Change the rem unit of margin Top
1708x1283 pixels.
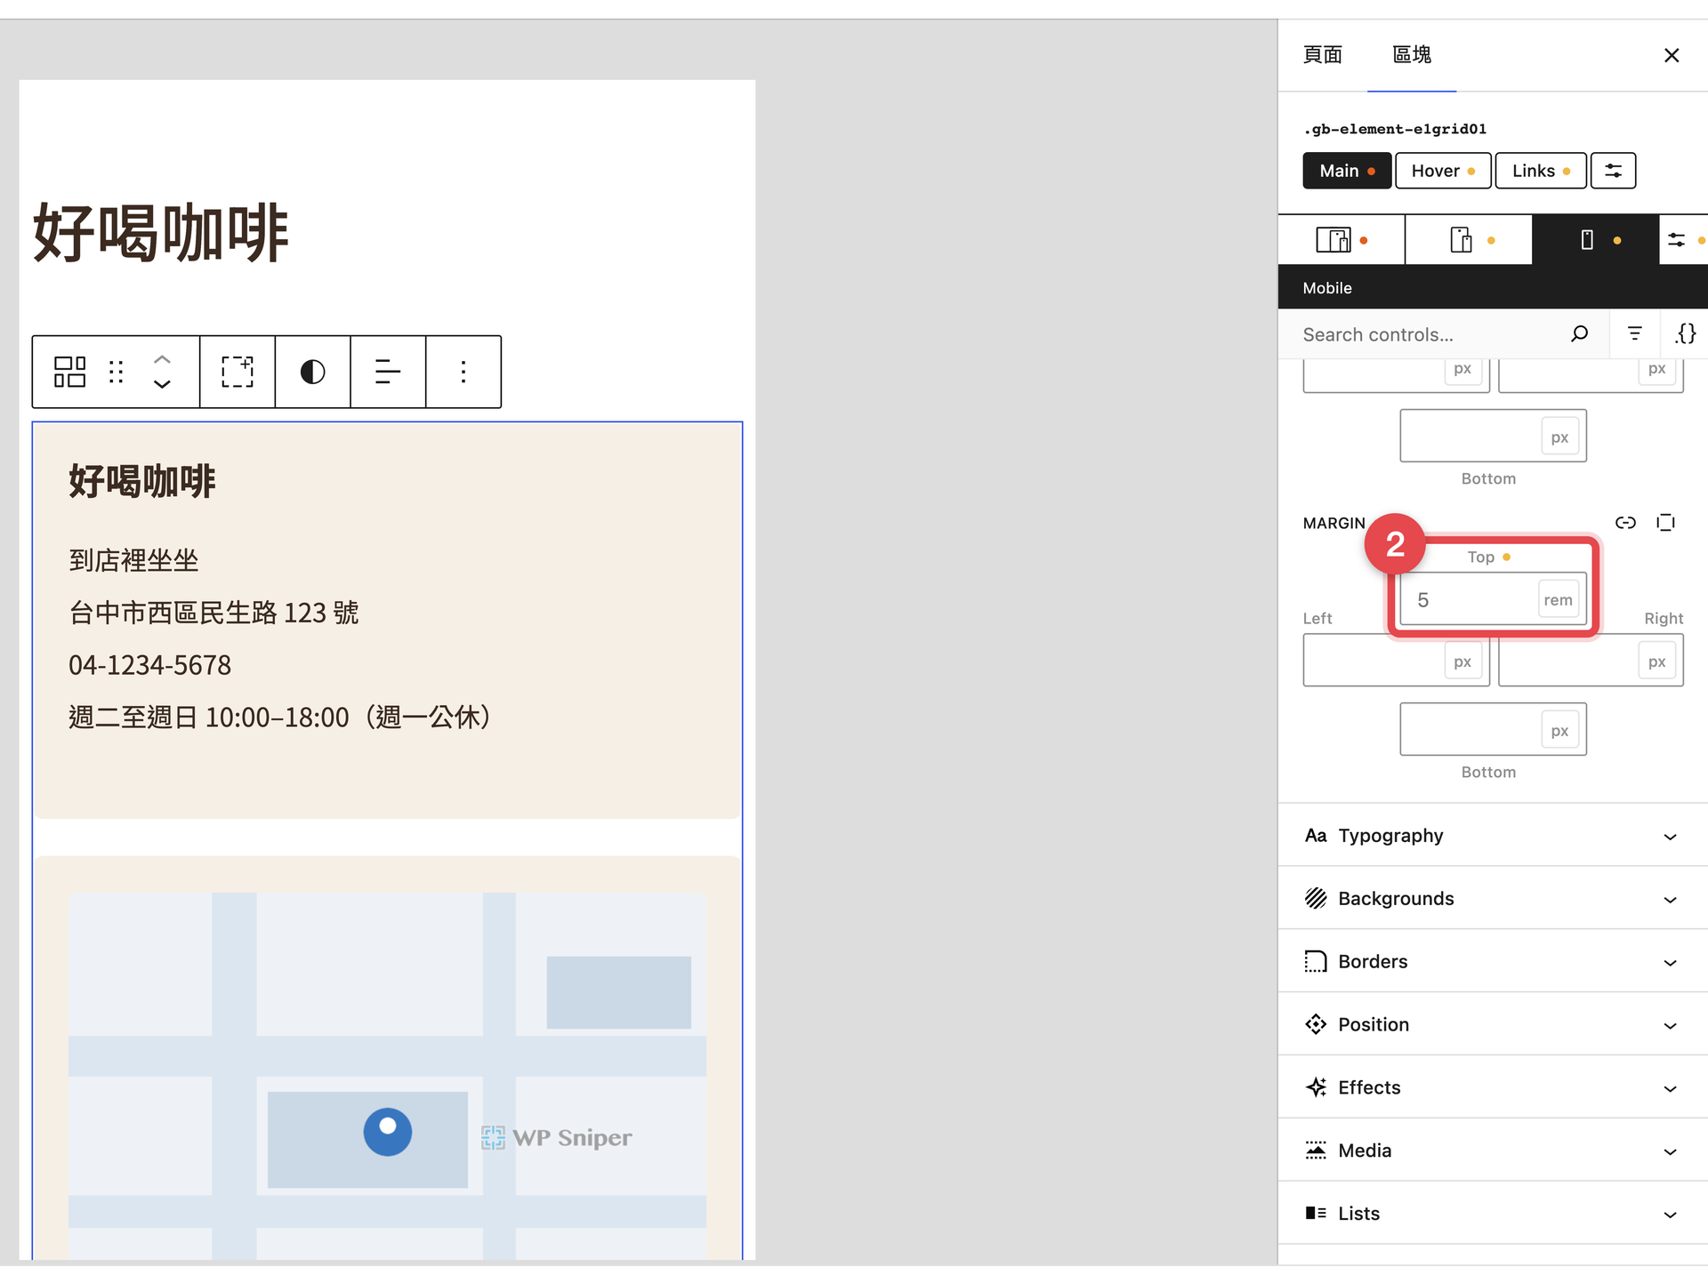1558,600
